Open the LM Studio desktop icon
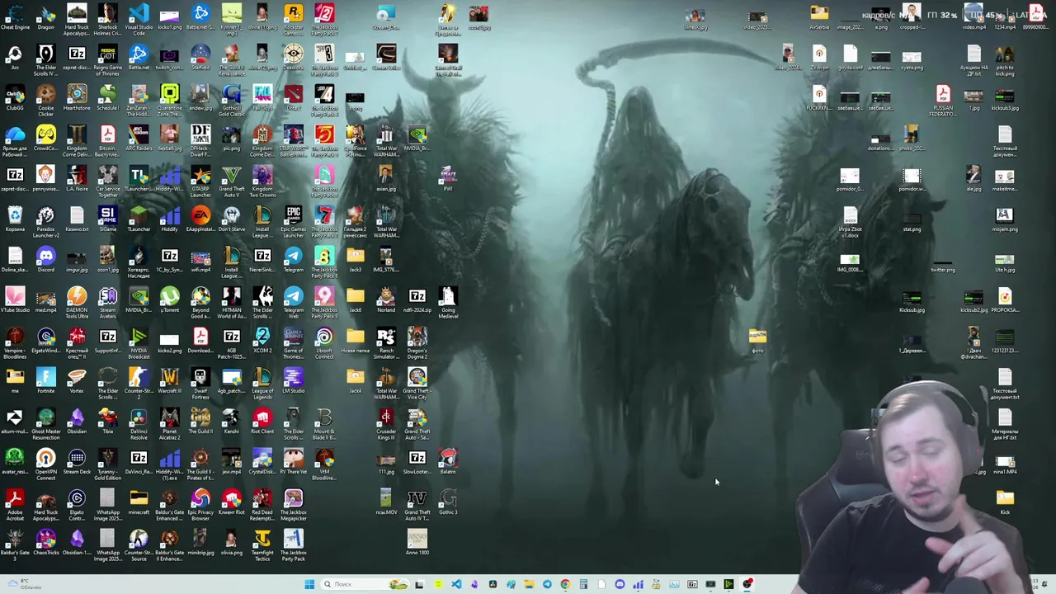This screenshot has height=594, width=1056. pyautogui.click(x=293, y=381)
